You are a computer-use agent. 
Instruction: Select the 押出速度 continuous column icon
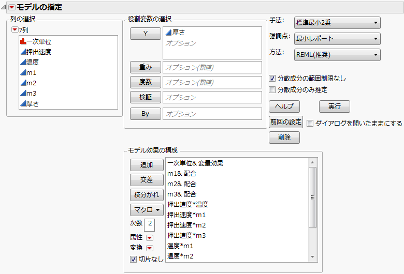point(23,52)
